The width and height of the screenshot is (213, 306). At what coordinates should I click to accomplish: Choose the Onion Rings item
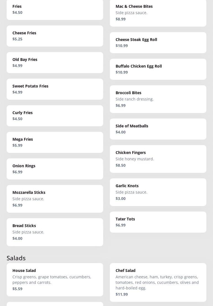pyautogui.click(x=55, y=169)
